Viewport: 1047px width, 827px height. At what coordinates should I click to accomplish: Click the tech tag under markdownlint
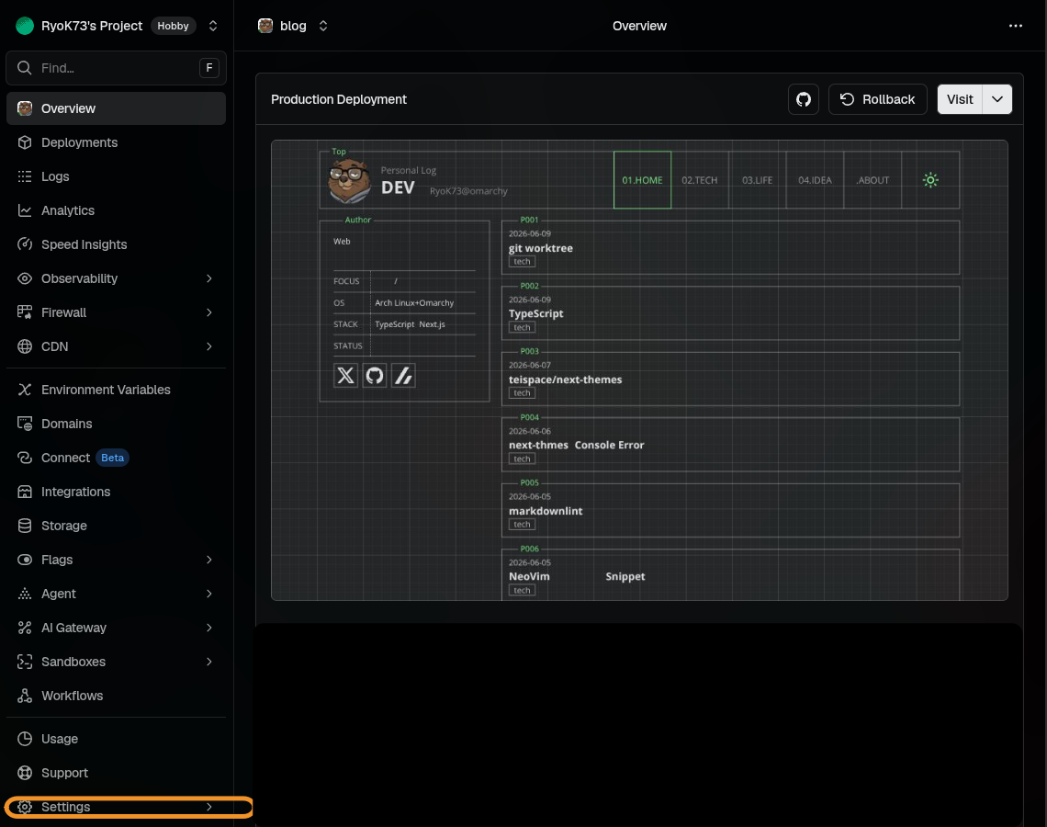coord(523,525)
